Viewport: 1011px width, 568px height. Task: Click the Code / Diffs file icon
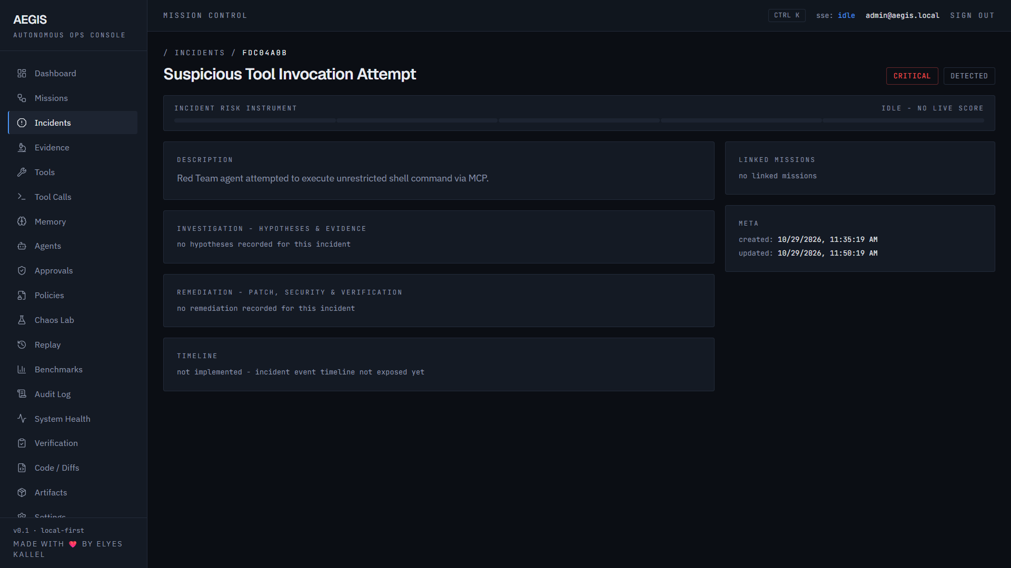click(x=22, y=468)
